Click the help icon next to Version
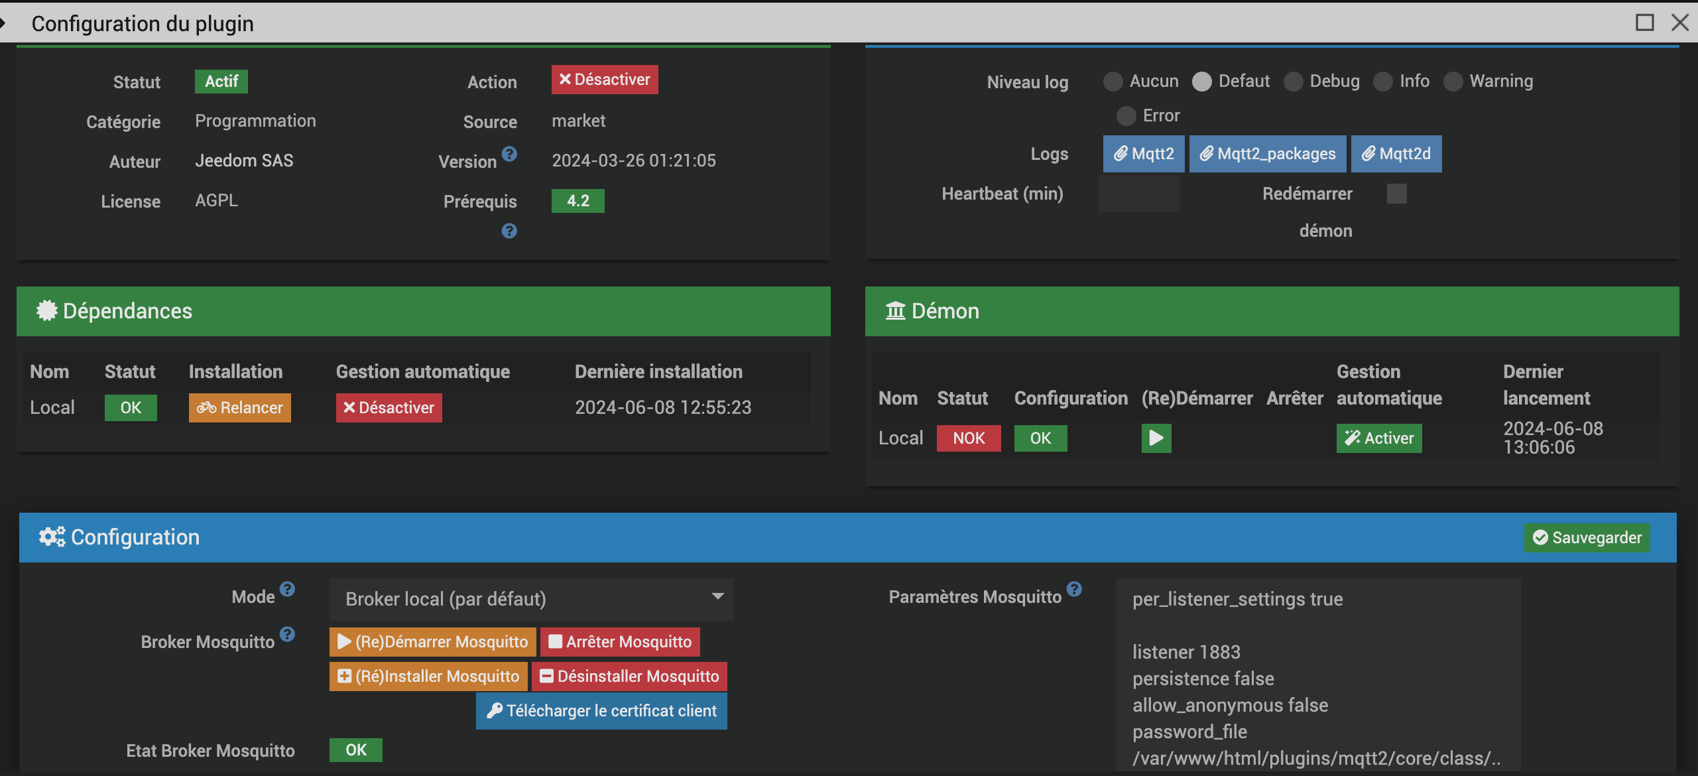The width and height of the screenshot is (1698, 776). click(509, 154)
